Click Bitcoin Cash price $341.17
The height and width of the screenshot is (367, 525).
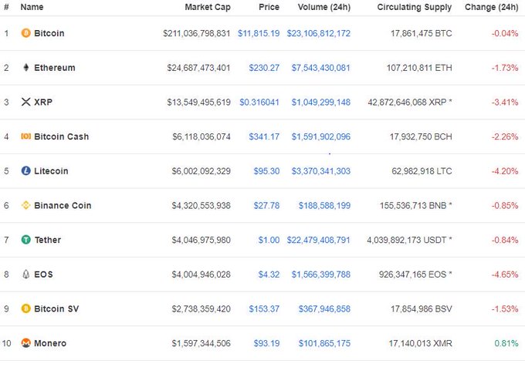click(x=264, y=136)
